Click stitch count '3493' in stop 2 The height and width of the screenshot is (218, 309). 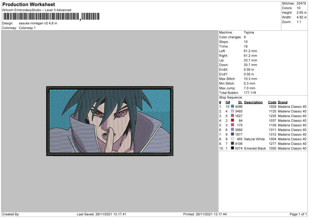(239, 112)
